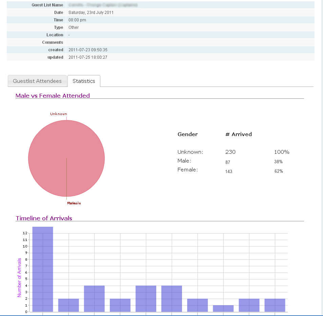Click the pink Unknown pie chart slice
The width and height of the screenshot is (323, 316).
point(66,158)
